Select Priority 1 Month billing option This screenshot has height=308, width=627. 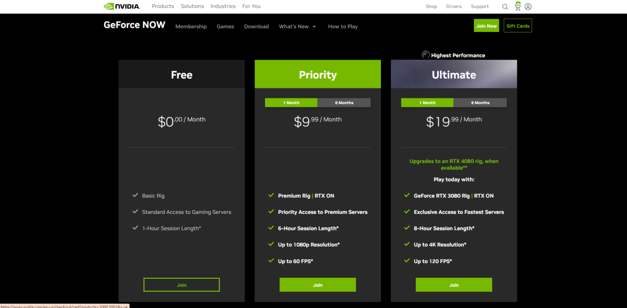click(x=291, y=102)
